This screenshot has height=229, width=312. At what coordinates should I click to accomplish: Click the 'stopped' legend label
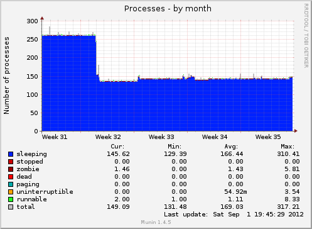coord(30,162)
